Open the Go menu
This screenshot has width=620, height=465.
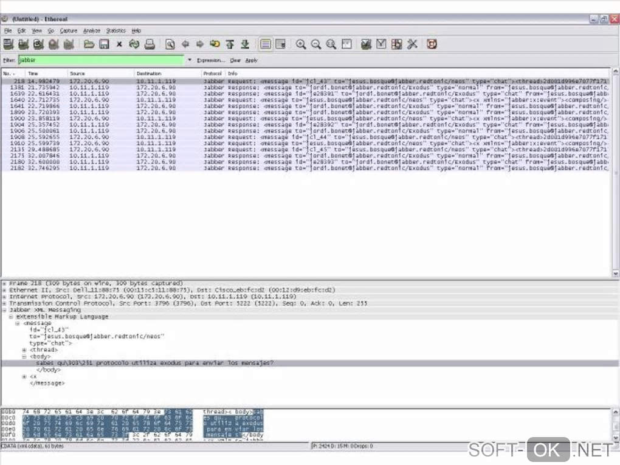point(50,30)
